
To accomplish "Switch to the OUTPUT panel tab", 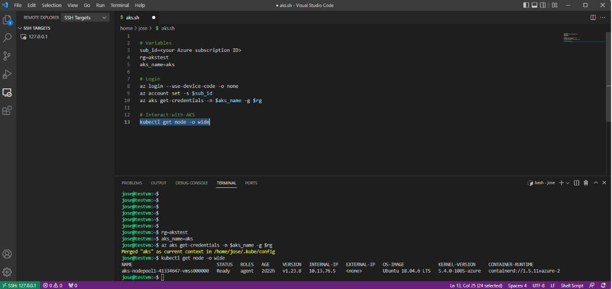I will (x=159, y=183).
